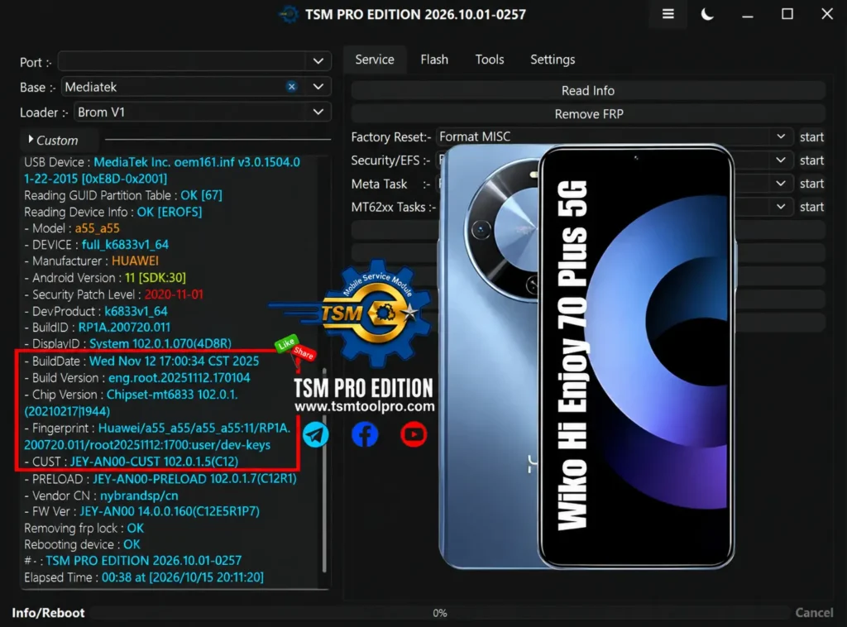The height and width of the screenshot is (627, 847).
Task: Start the Meta Task
Action: tap(811, 183)
